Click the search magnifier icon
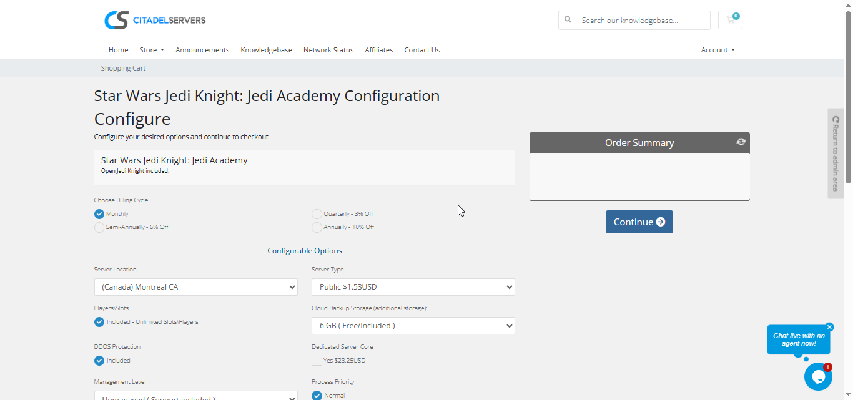 click(568, 20)
